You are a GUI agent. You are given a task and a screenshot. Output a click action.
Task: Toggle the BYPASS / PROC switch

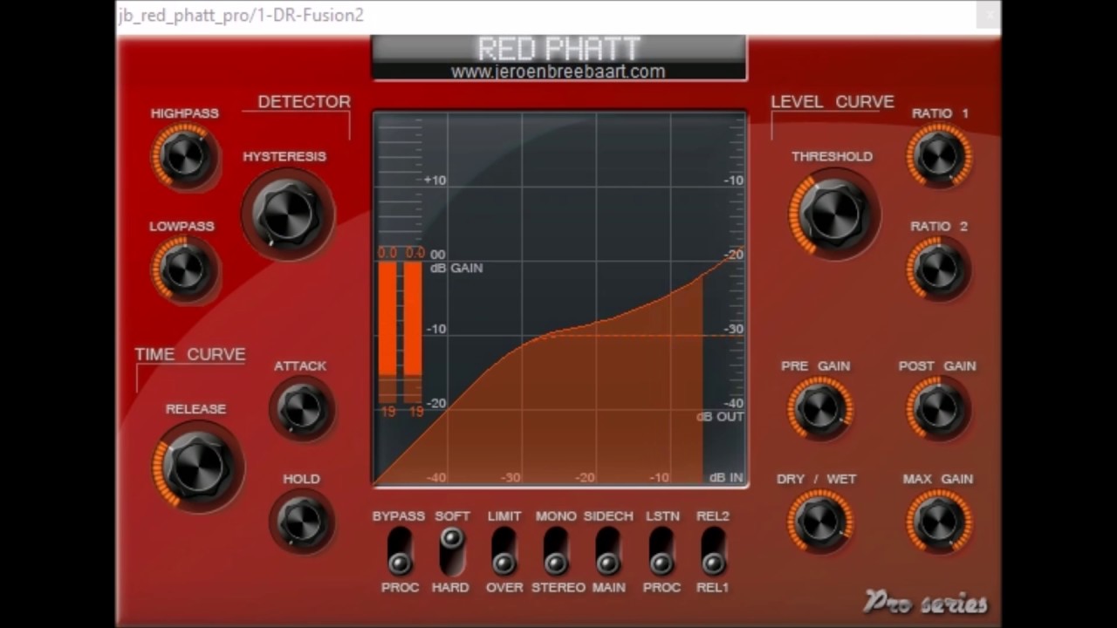pyautogui.click(x=400, y=551)
